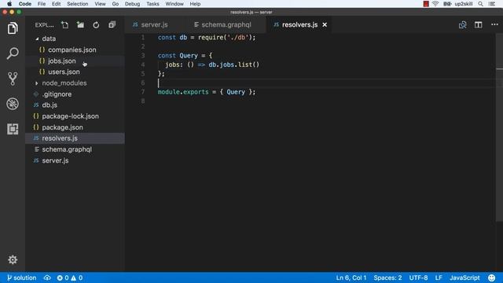Click the solution branch in status bar
This screenshot has width=503, height=283.
click(21, 277)
